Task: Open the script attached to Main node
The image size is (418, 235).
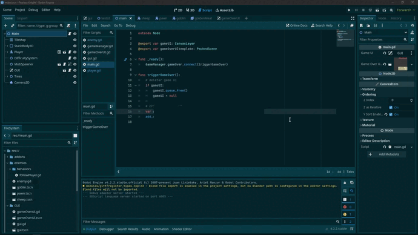Action: pos(70,34)
